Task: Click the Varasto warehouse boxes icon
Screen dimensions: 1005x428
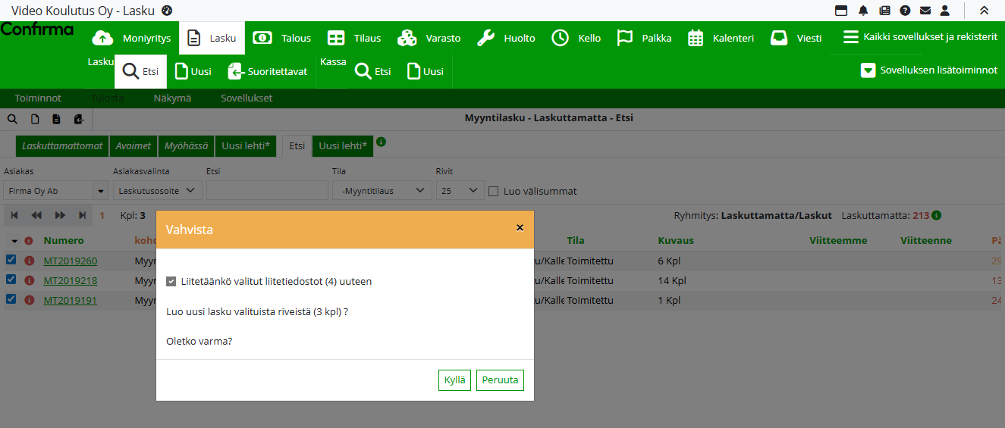Action: tap(407, 38)
